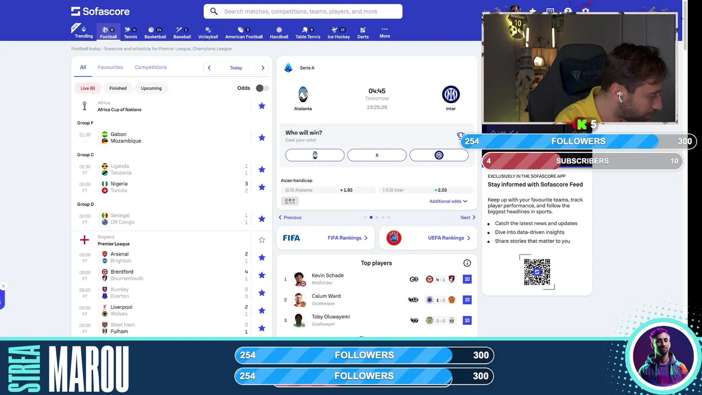Toggle favourite star for Uganda vs Tanzania
This screenshot has height=395, width=702.
click(262, 170)
